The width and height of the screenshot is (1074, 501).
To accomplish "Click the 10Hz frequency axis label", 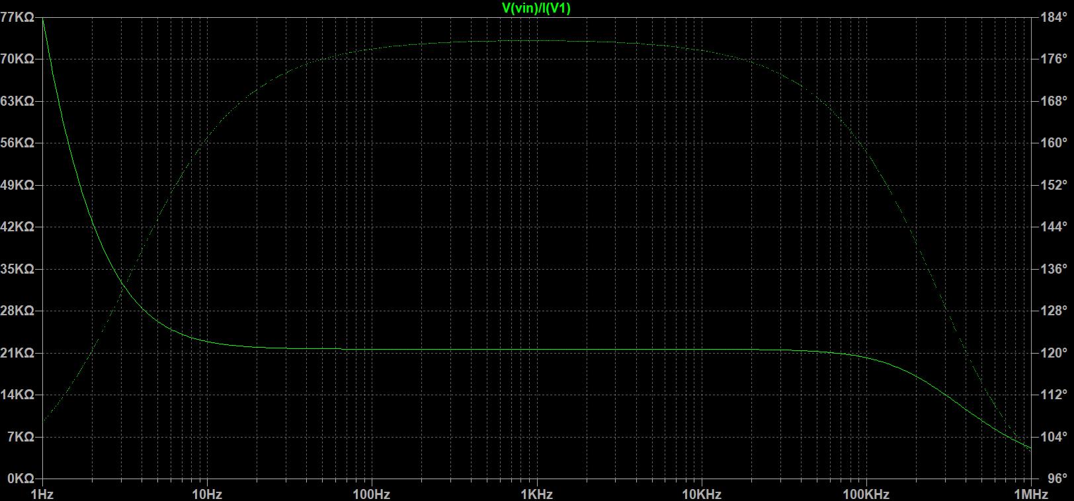I will 206,494.
